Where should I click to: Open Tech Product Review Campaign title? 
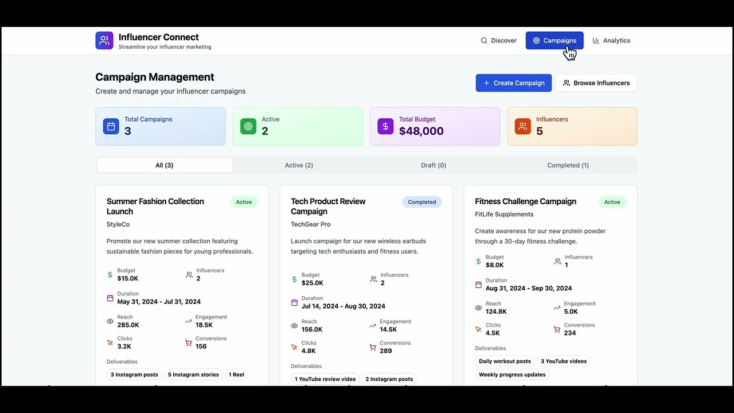pos(328,206)
